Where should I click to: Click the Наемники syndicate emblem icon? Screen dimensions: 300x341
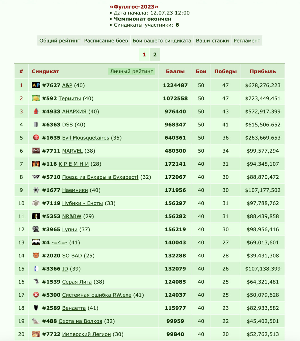(x=36, y=190)
